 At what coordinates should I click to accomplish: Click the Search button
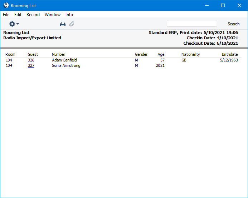pyautogui.click(x=233, y=24)
